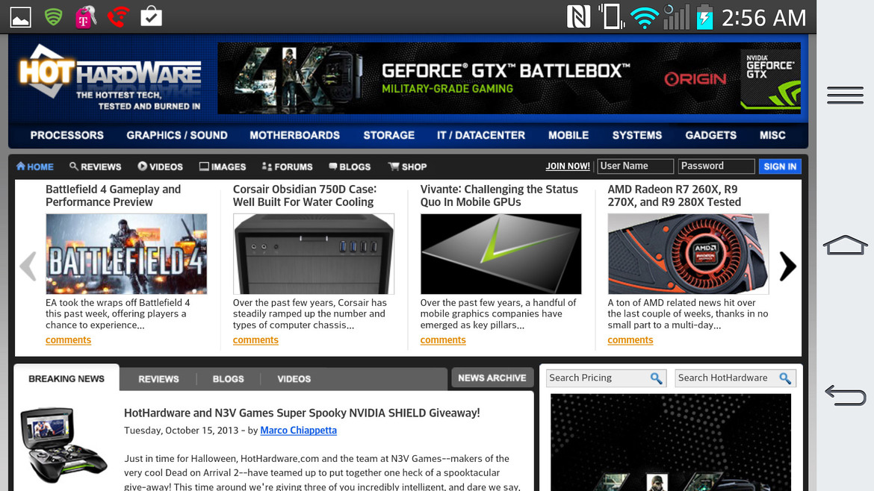Click the HotHardware logo

[x=110, y=78]
